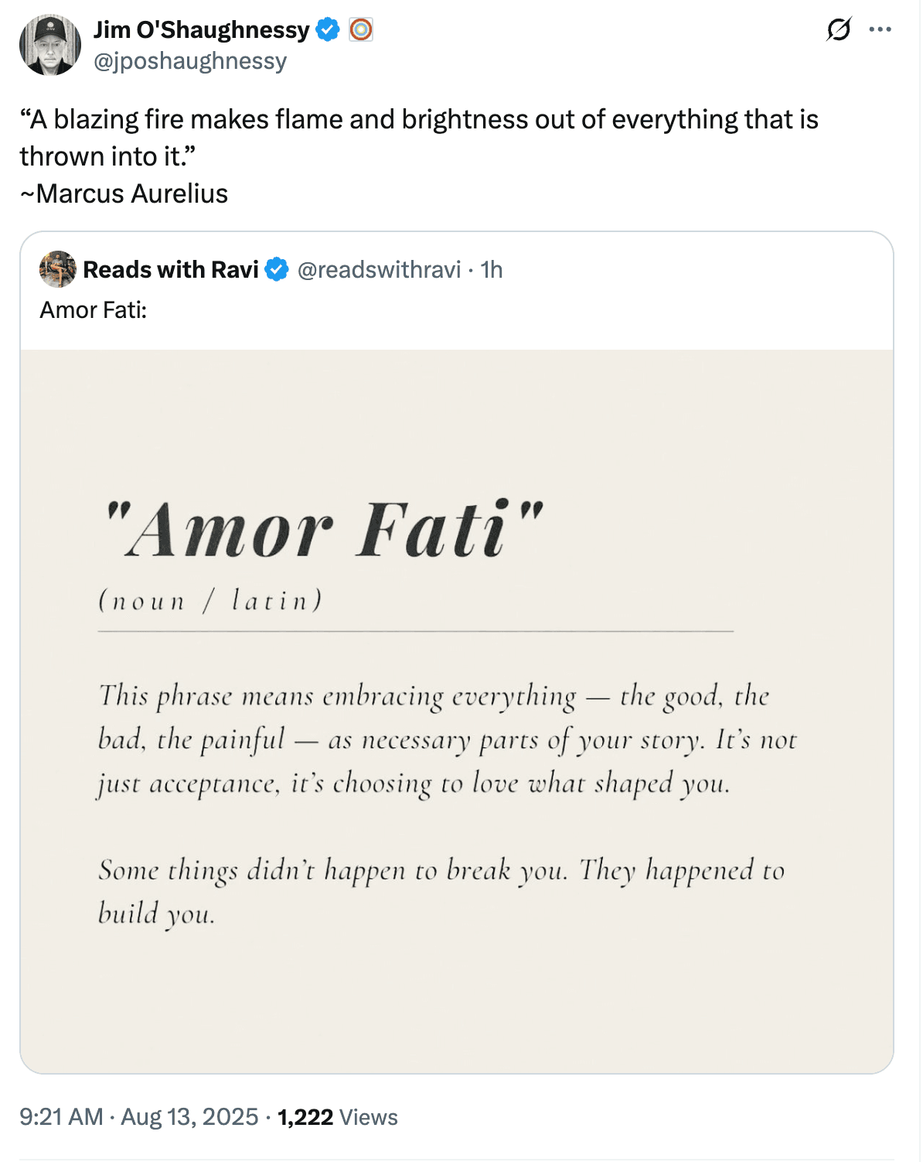Click the 9:21 AM · Aug 13, 2025 timestamp
Screen dimensions: 923x1162
point(139,1117)
